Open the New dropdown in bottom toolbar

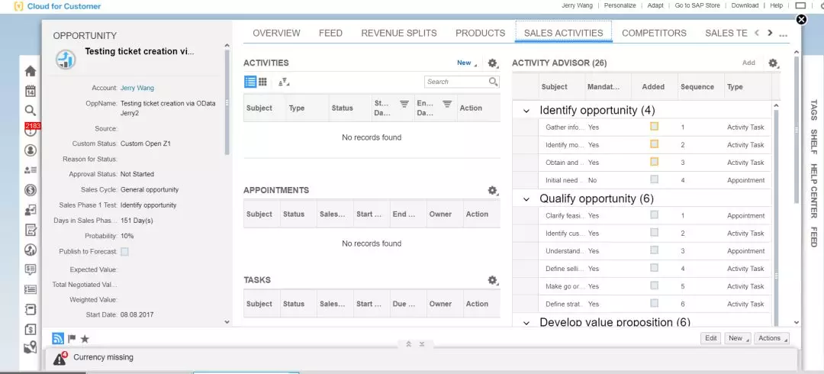(738, 338)
